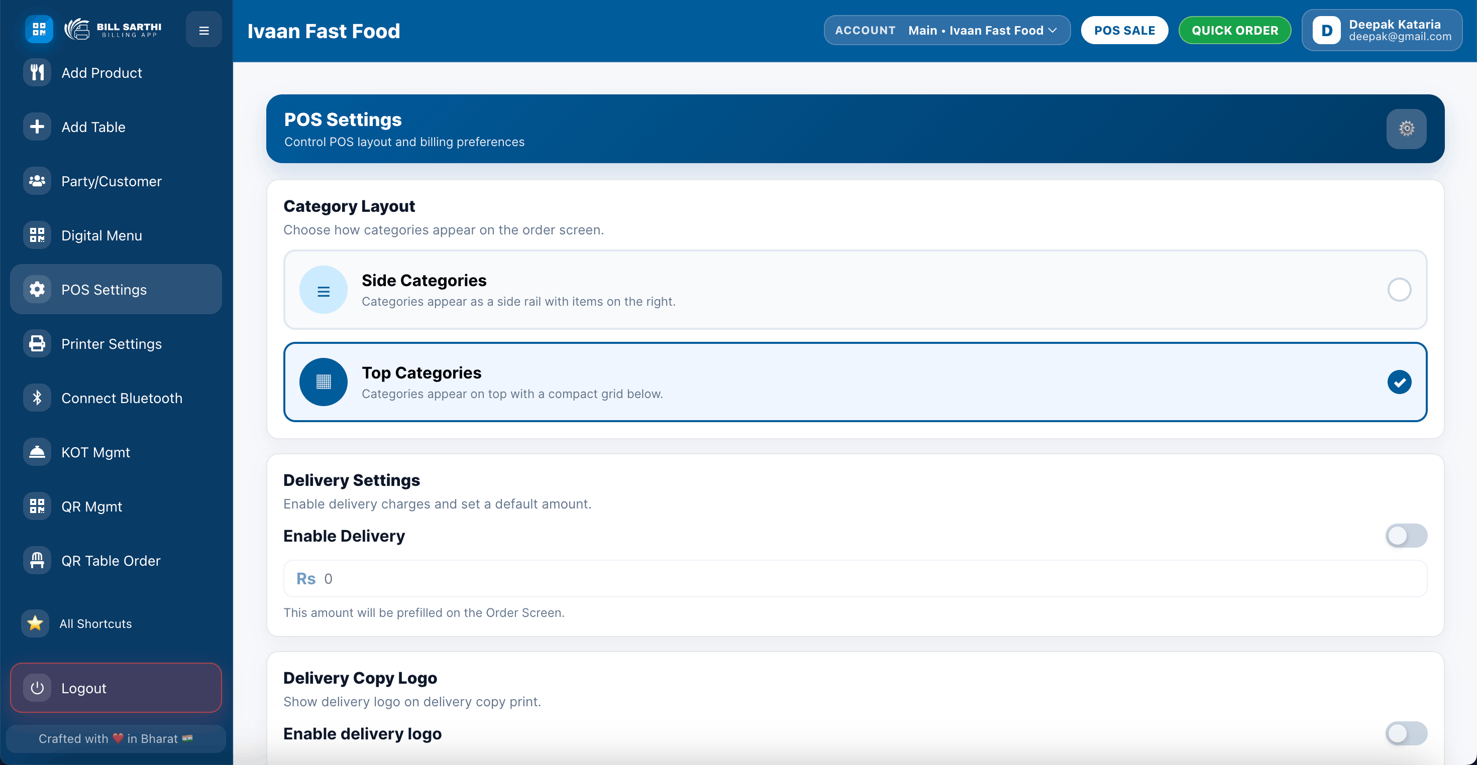Open Printer Settings page
Screen dimensions: 1477x765
pyautogui.click(x=116, y=344)
